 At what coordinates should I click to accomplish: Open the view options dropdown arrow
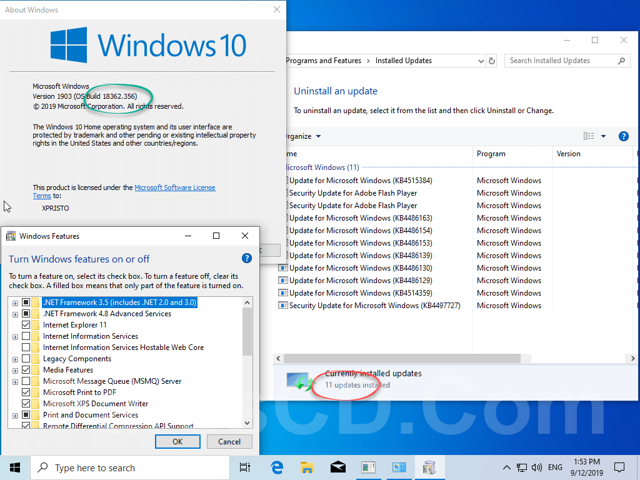603,136
